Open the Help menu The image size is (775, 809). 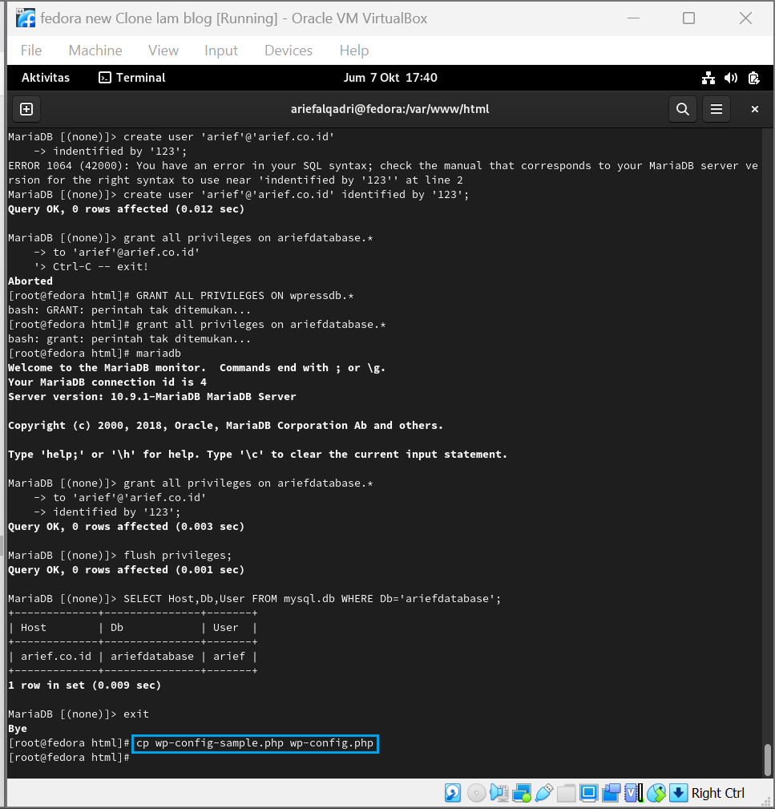(353, 51)
